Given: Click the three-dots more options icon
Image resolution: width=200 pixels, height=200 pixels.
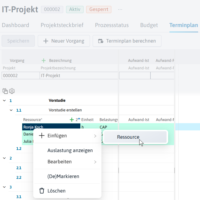Looking at the screenshot, I should (x=120, y=10).
